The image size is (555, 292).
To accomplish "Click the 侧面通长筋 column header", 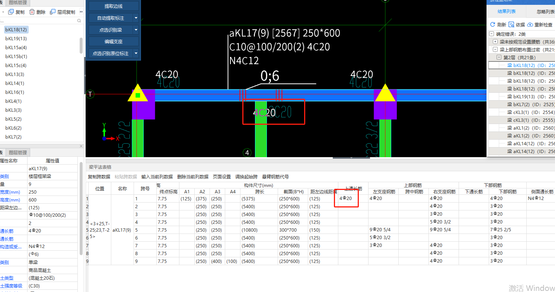I will pyautogui.click(x=542, y=192).
